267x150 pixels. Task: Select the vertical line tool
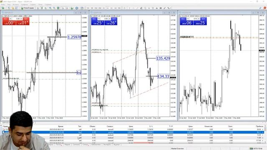tap(129, 8)
